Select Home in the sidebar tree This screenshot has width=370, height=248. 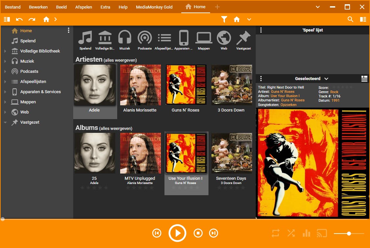coord(26,31)
